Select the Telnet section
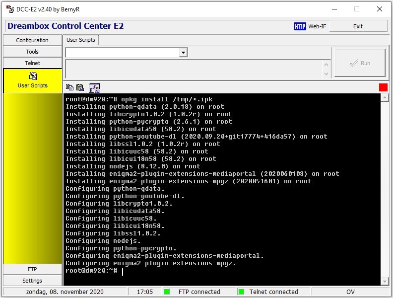Image resolution: width=393 pixels, height=298 pixels. 32,63
